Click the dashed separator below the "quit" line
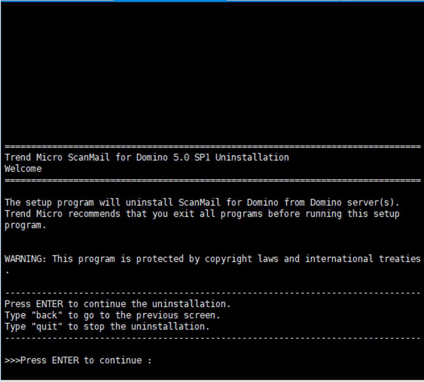 (x=212, y=338)
